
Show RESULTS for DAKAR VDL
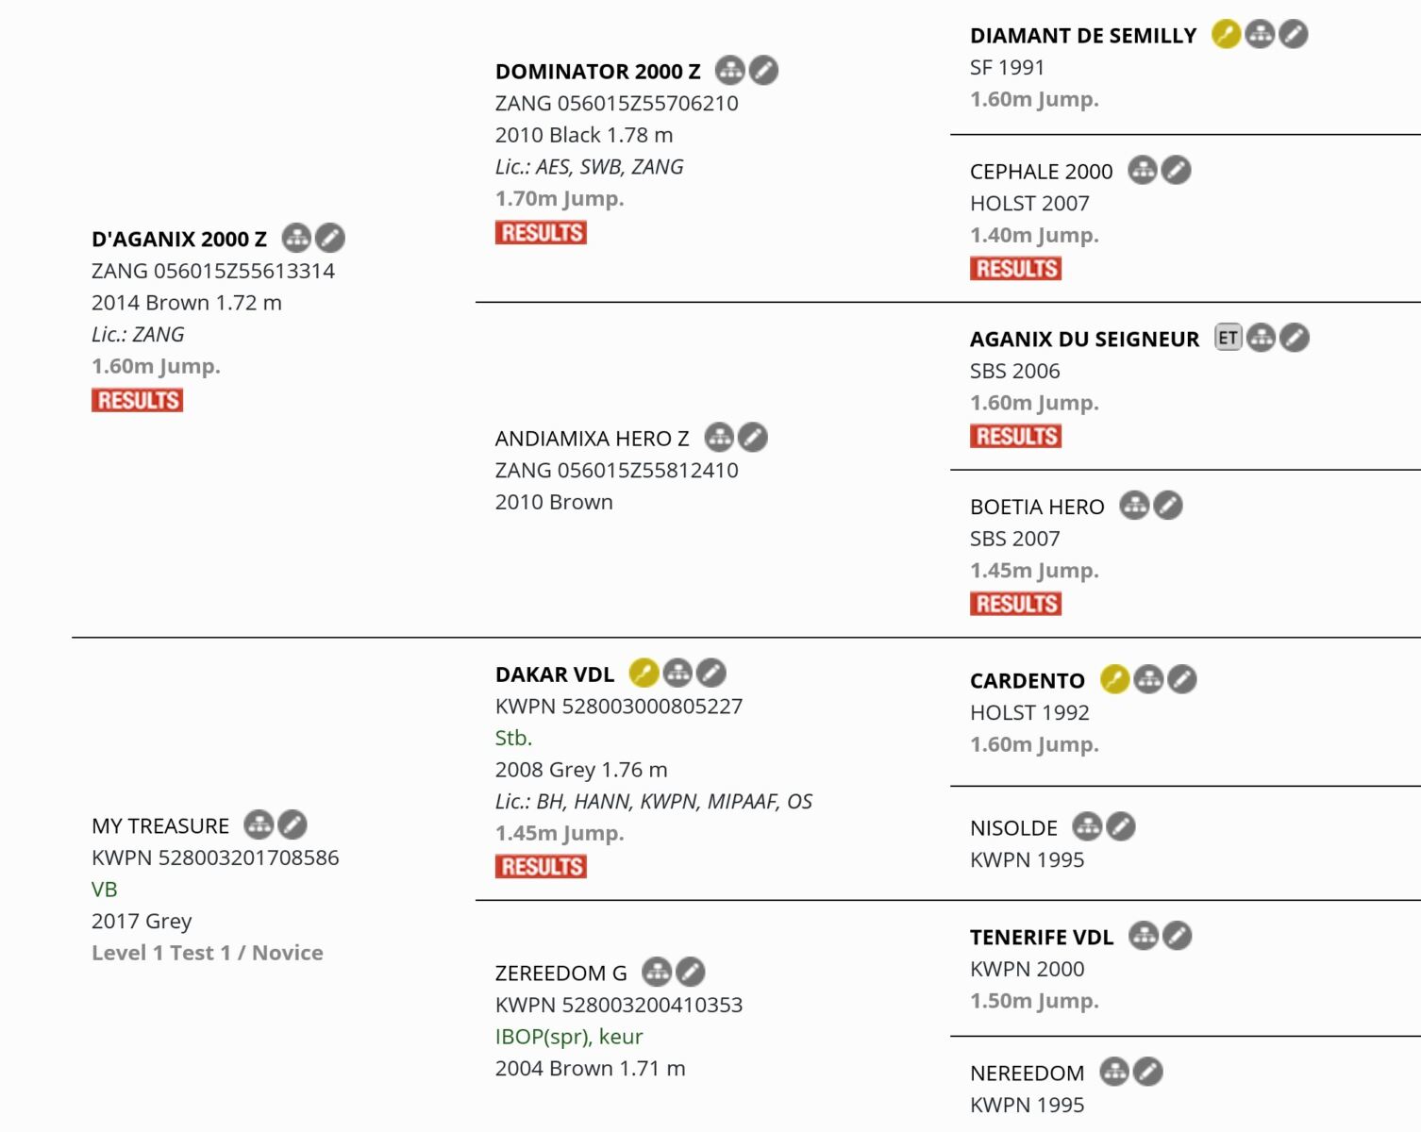coord(541,866)
